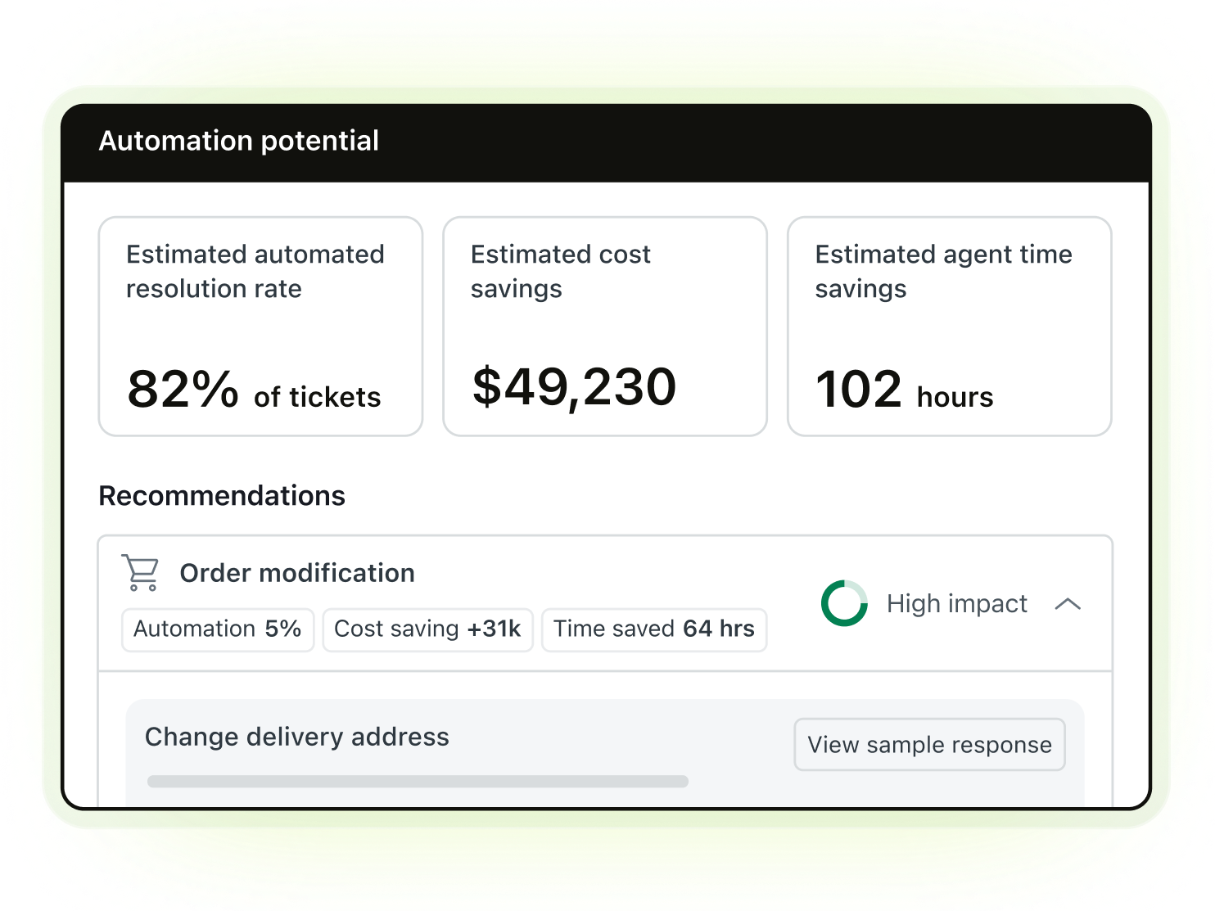This screenshot has width=1215, height=911.
Task: Select the Time saved 64 hrs tag
Action: coord(653,629)
